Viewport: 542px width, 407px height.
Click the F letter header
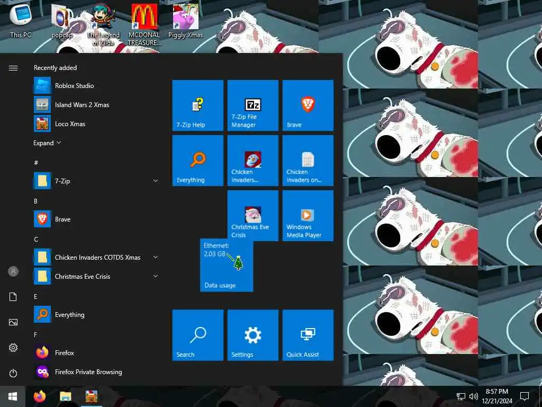(x=35, y=335)
